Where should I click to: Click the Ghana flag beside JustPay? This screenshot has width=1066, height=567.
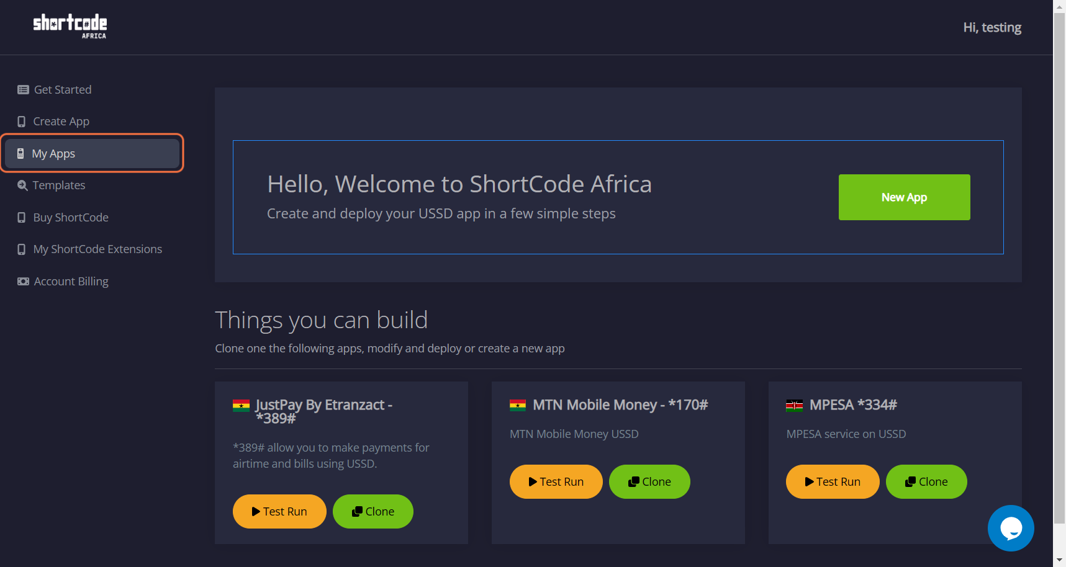(241, 406)
